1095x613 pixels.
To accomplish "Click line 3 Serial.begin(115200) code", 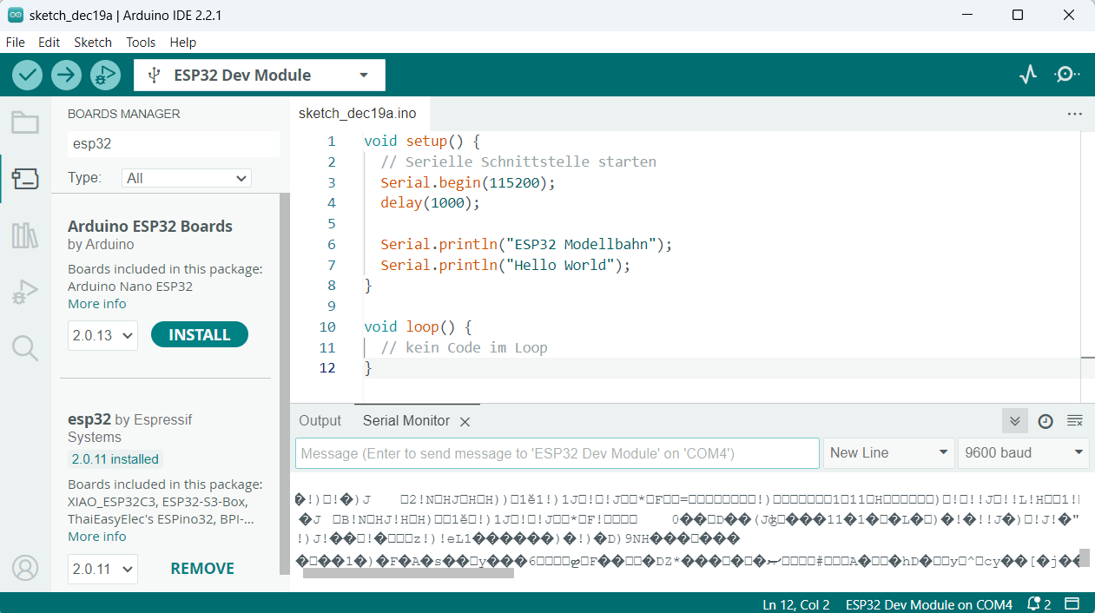I will [x=467, y=182].
